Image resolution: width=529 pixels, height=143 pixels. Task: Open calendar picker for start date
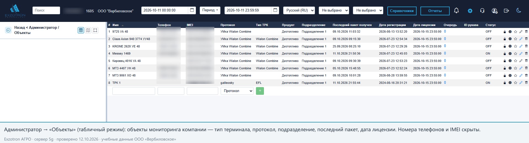[192, 10]
